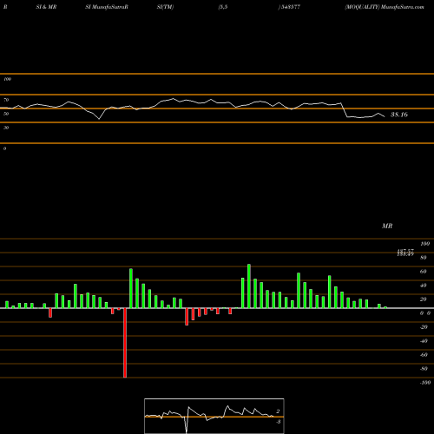The height and width of the screenshot is (434, 434).
Task: Click the '2' label in mini chart
Action: click(x=278, y=411)
